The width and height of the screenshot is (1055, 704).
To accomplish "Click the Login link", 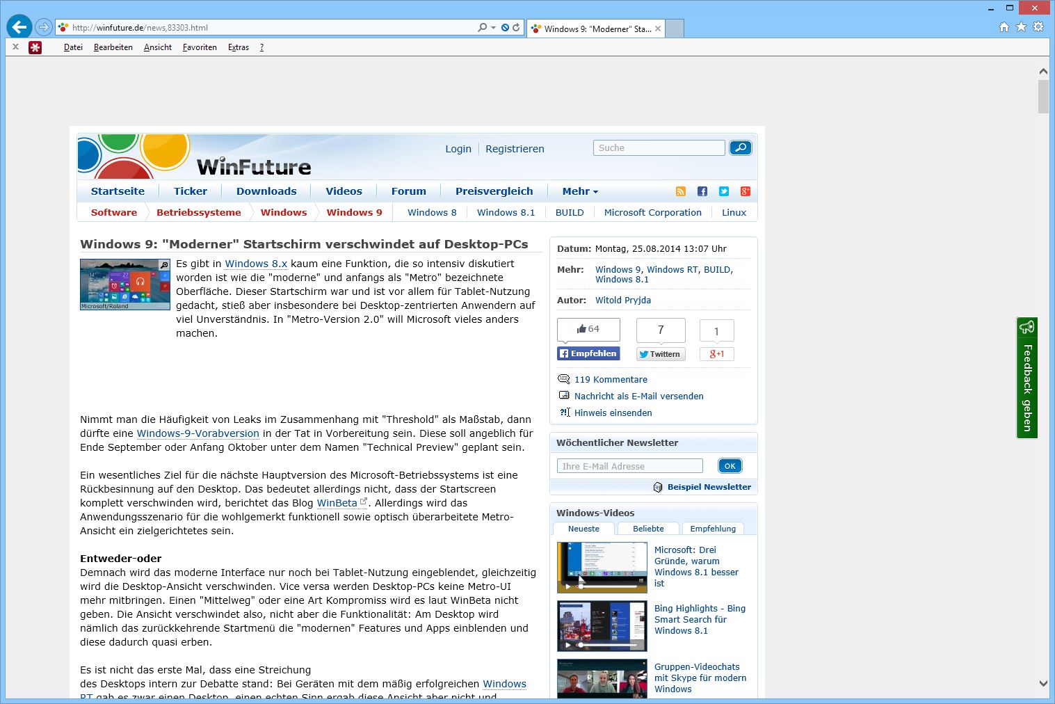I will (x=458, y=149).
